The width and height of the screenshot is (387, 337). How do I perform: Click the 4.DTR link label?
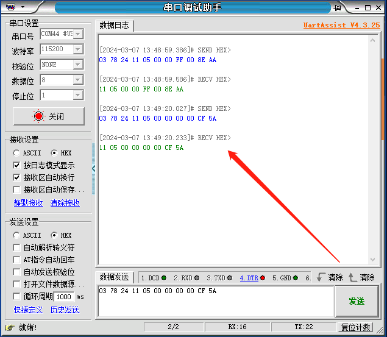click(249, 278)
